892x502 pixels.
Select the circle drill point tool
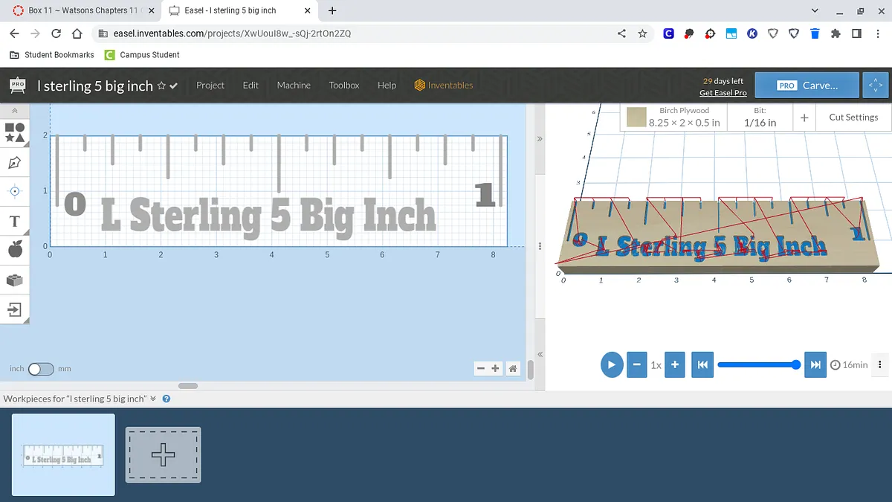[x=15, y=191]
